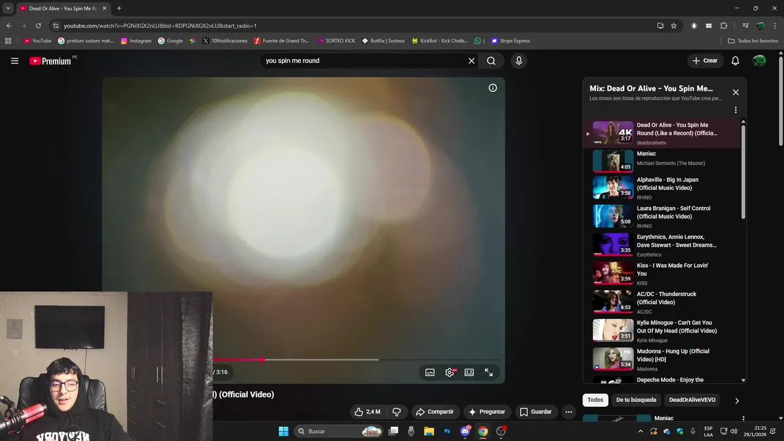Toggle theater mode on the player
The image size is (784, 441).
point(469,372)
